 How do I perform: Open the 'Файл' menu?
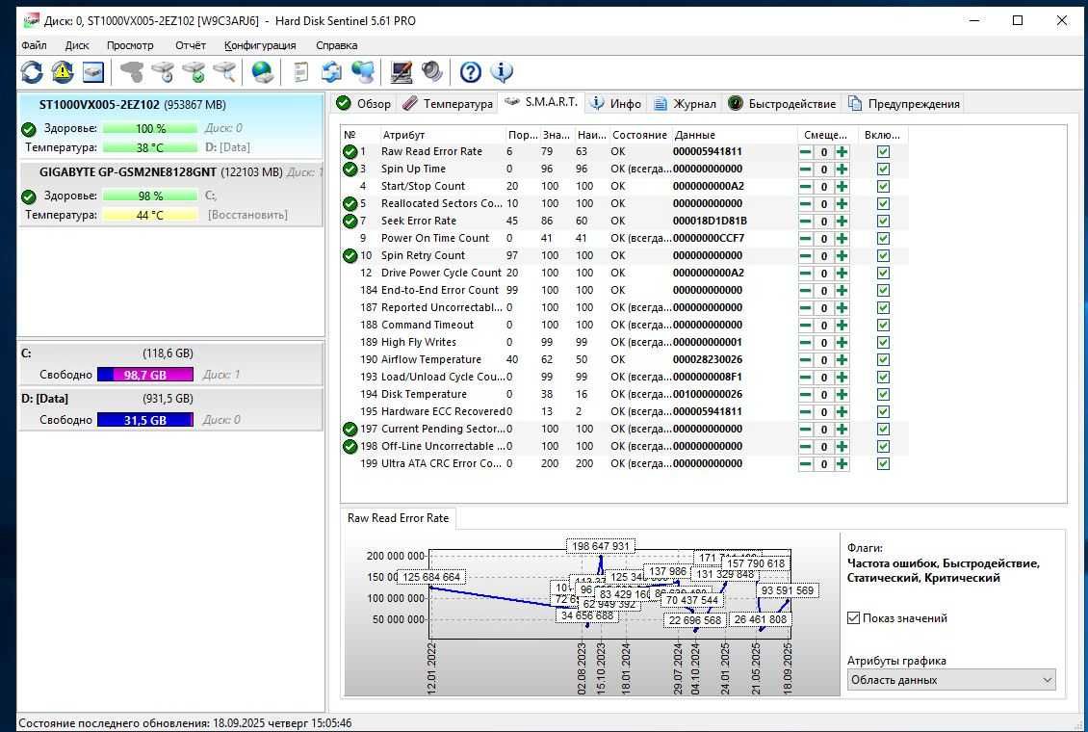coord(34,45)
